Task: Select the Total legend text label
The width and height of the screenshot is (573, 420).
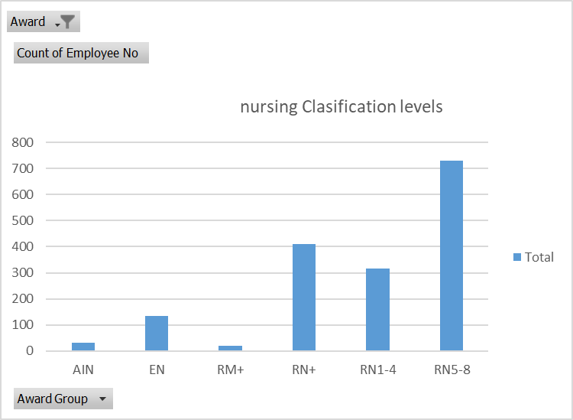Action: 539,257
